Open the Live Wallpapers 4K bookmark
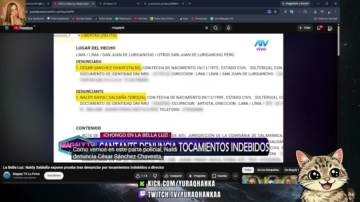The height and width of the screenshot is (202, 360). 222,19
